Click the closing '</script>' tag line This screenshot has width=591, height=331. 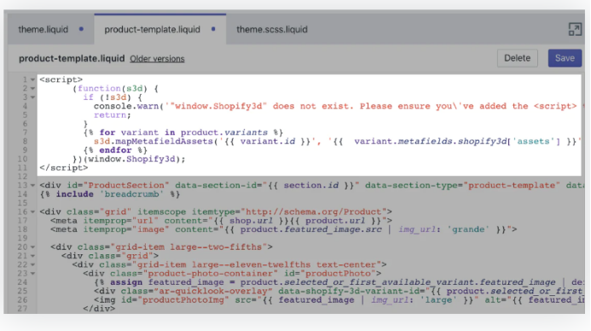(x=64, y=168)
